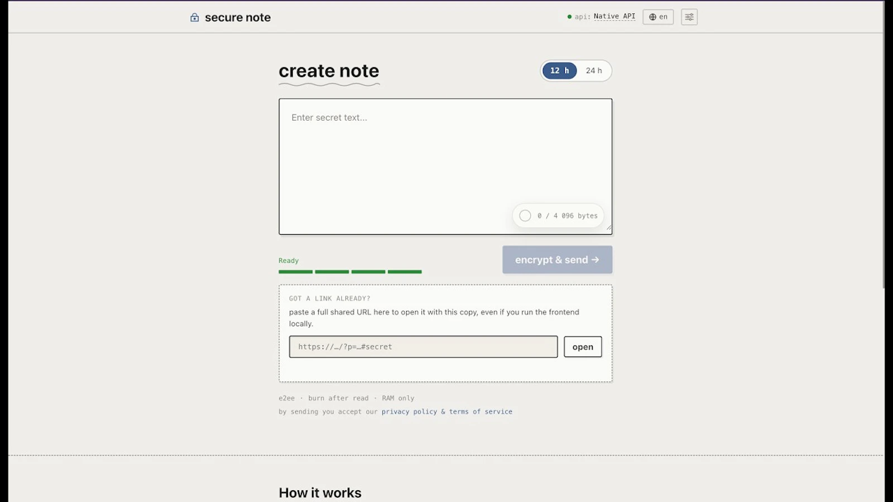The image size is (893, 502).
Task: Click the textarea resize handle
Action: (x=608, y=228)
